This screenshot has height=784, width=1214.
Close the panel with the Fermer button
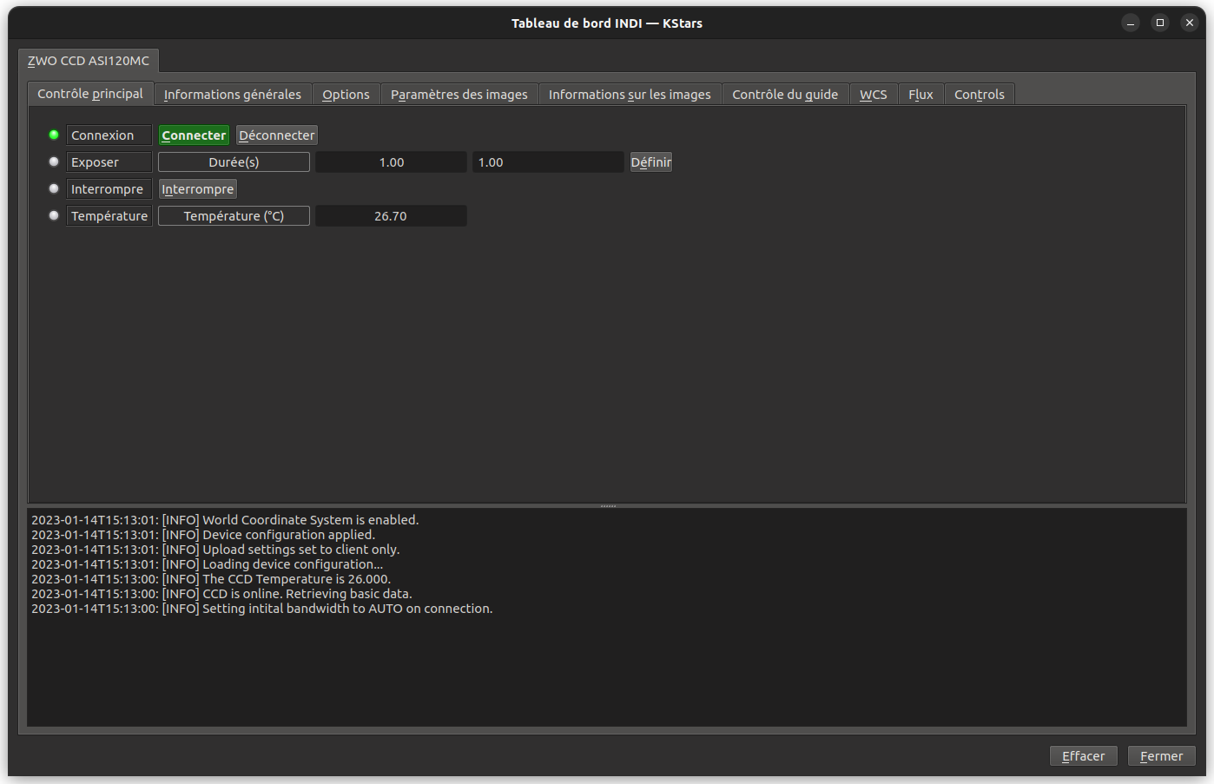pos(1162,756)
